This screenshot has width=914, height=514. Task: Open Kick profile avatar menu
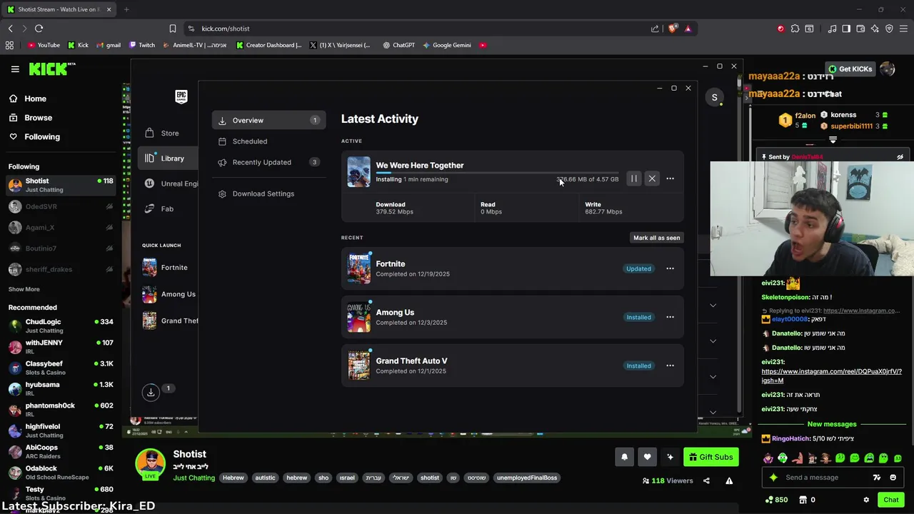888,69
